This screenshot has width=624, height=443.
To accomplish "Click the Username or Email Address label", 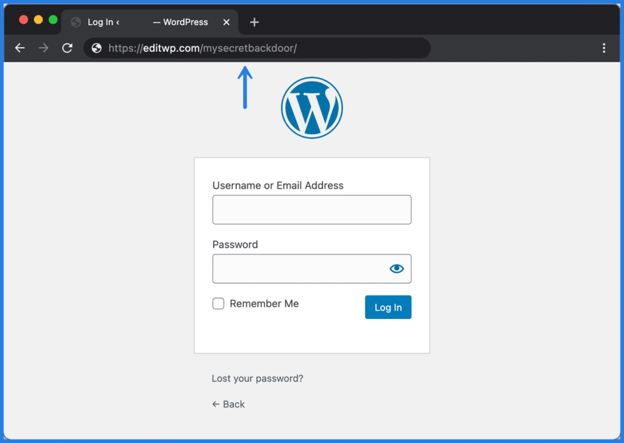I will (278, 185).
